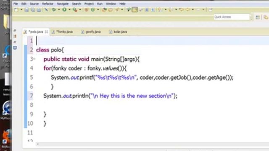Screen dimensions: 269x151
Task: Expand the Forward navigation dropdown arrow
Action: [203, 10]
